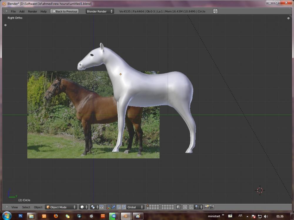Click the OpenGL render image camera icon

click(x=206, y=207)
